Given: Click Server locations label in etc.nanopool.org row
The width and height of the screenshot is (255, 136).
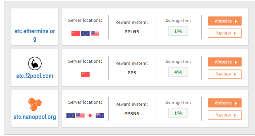Looking at the screenshot, I should pyautogui.click(x=85, y=102).
